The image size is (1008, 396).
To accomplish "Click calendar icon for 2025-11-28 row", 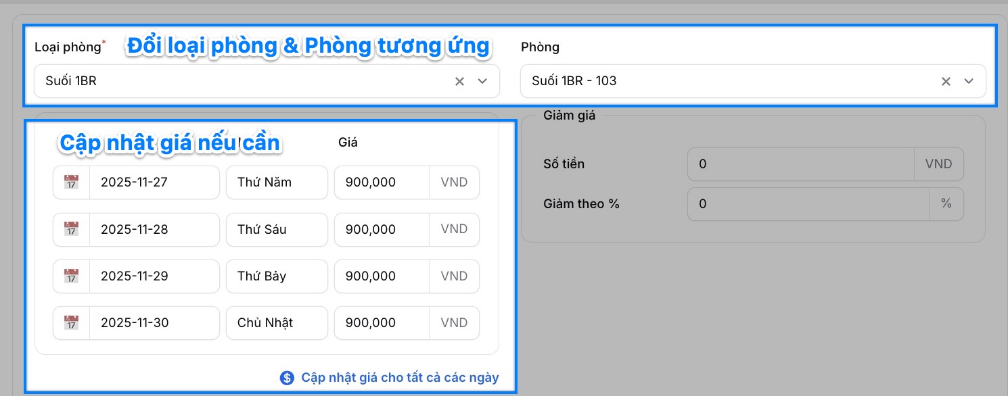I will pos(71,230).
